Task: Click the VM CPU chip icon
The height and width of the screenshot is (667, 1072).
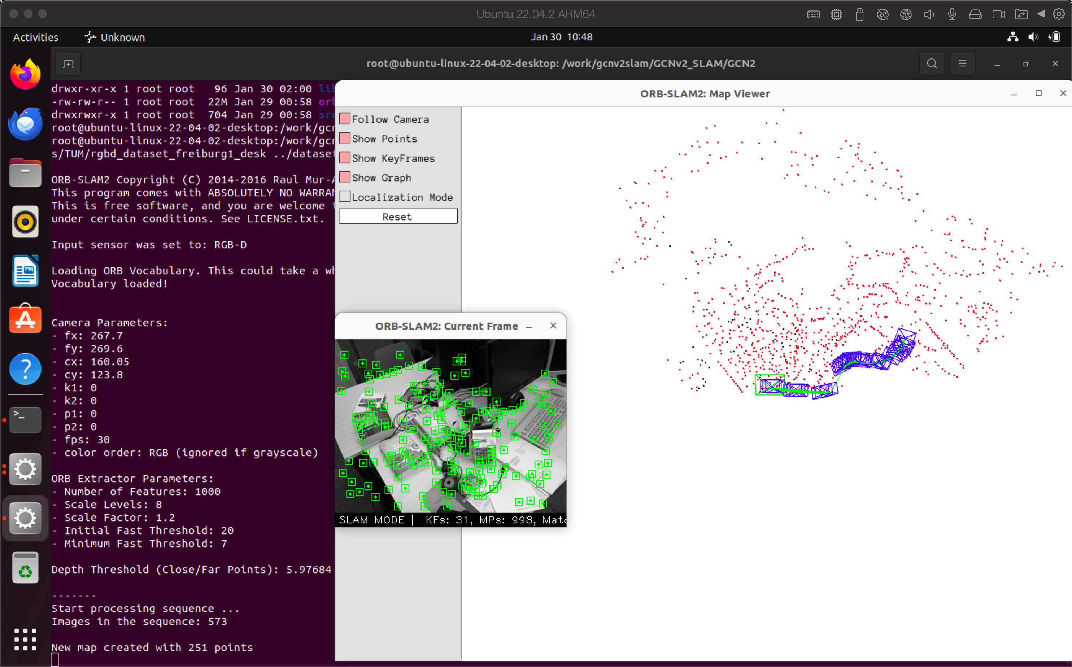Action: coord(836,14)
